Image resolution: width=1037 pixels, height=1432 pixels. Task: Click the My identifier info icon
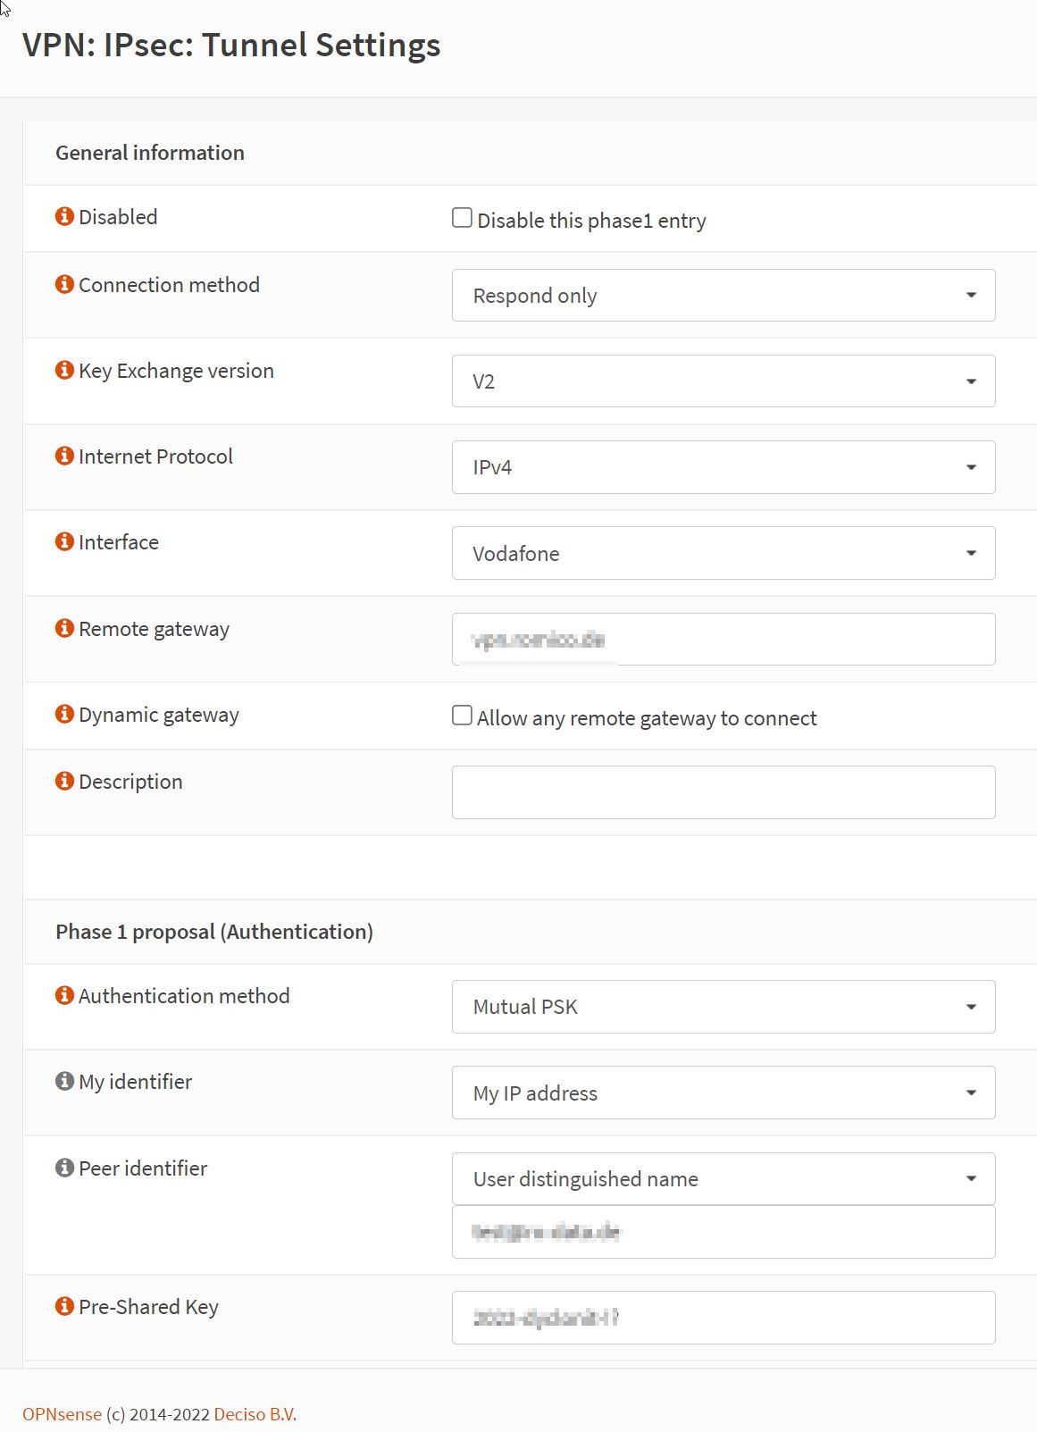[x=64, y=1081]
